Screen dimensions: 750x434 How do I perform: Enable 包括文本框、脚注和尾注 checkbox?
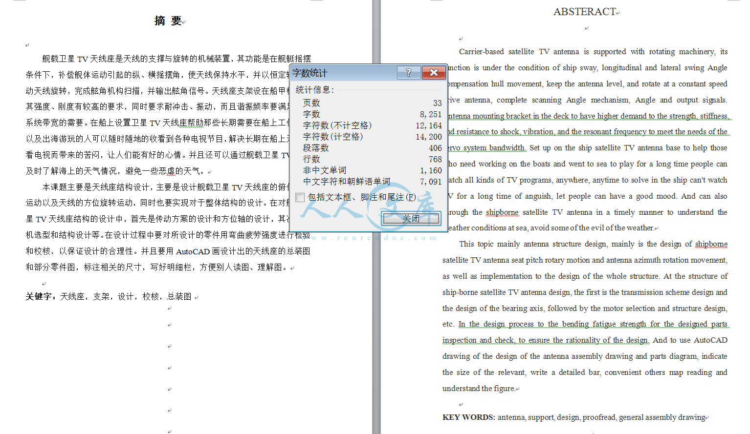coord(300,197)
